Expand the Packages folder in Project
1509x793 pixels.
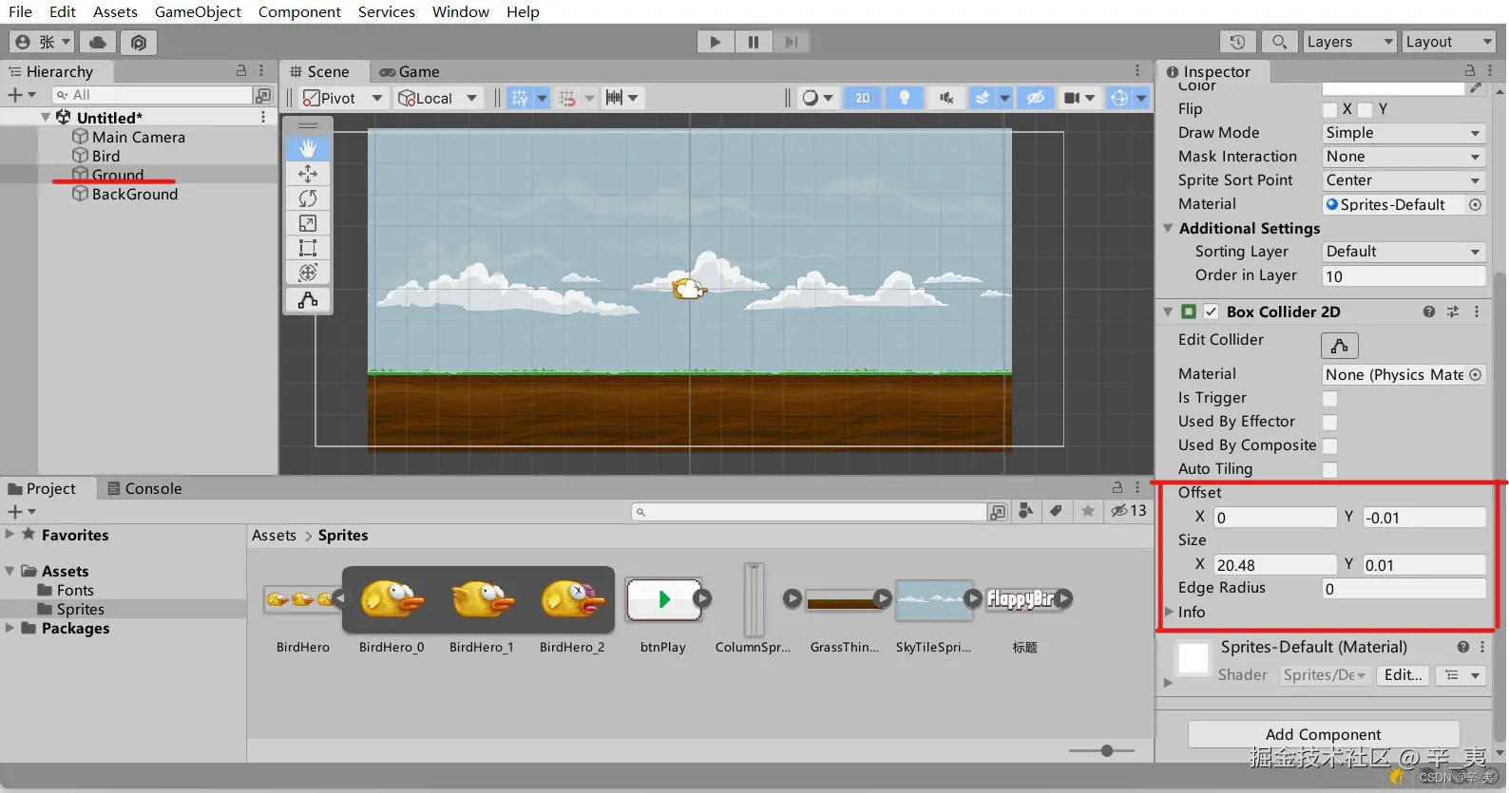click(10, 628)
